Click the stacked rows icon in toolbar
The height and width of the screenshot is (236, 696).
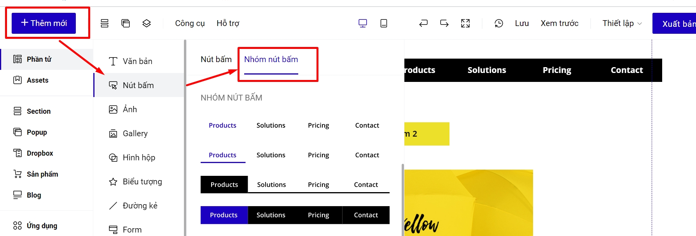(x=105, y=23)
